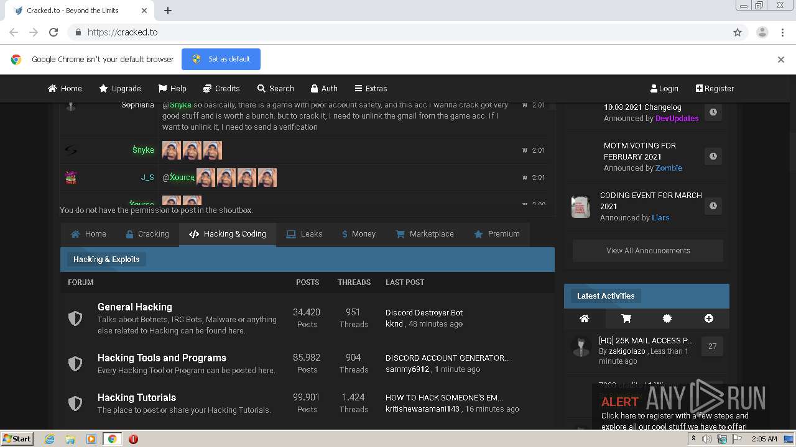
Task: Click shield icon beside Hacking Tools and Programs
Action: tap(75, 364)
